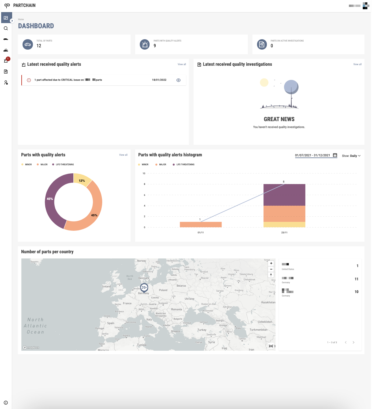
Task: Zoom in on the map
Action: [271, 263]
